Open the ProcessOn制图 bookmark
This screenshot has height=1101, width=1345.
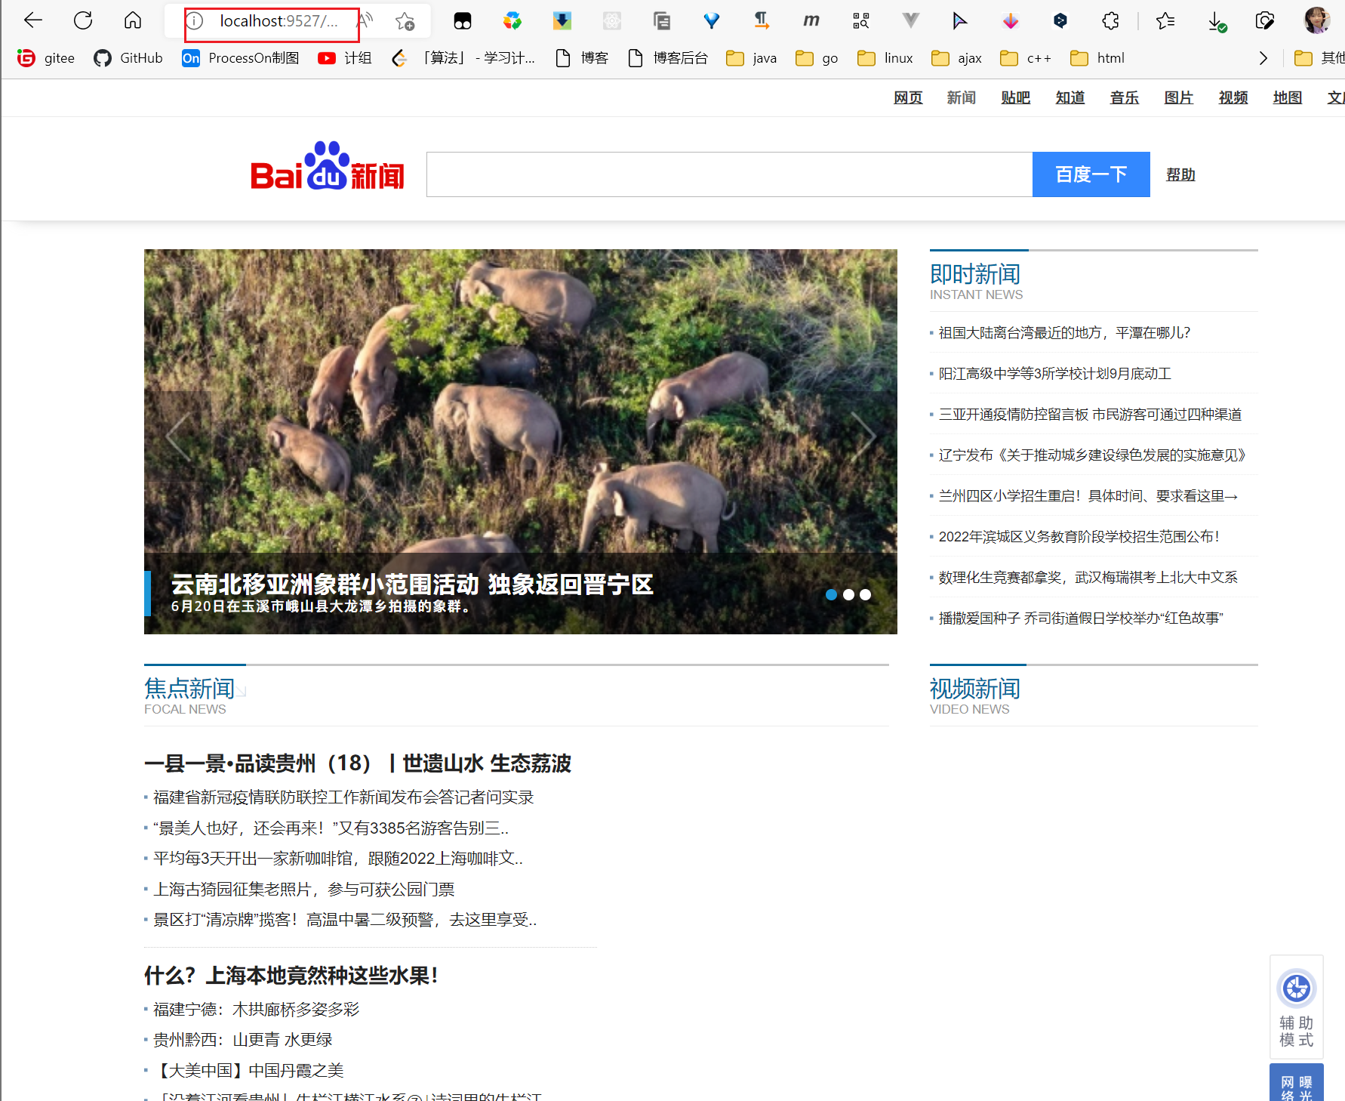point(241,58)
